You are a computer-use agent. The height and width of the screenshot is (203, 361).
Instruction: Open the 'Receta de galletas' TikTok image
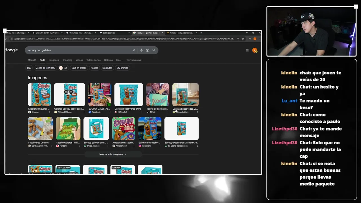click(x=158, y=95)
